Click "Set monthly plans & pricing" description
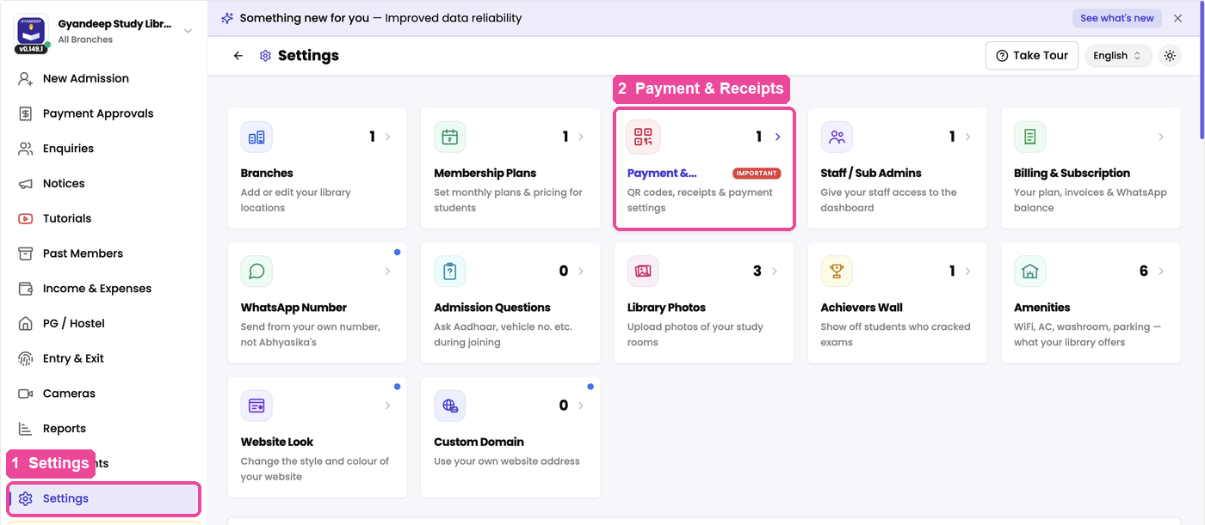The width and height of the screenshot is (1205, 525). point(508,200)
